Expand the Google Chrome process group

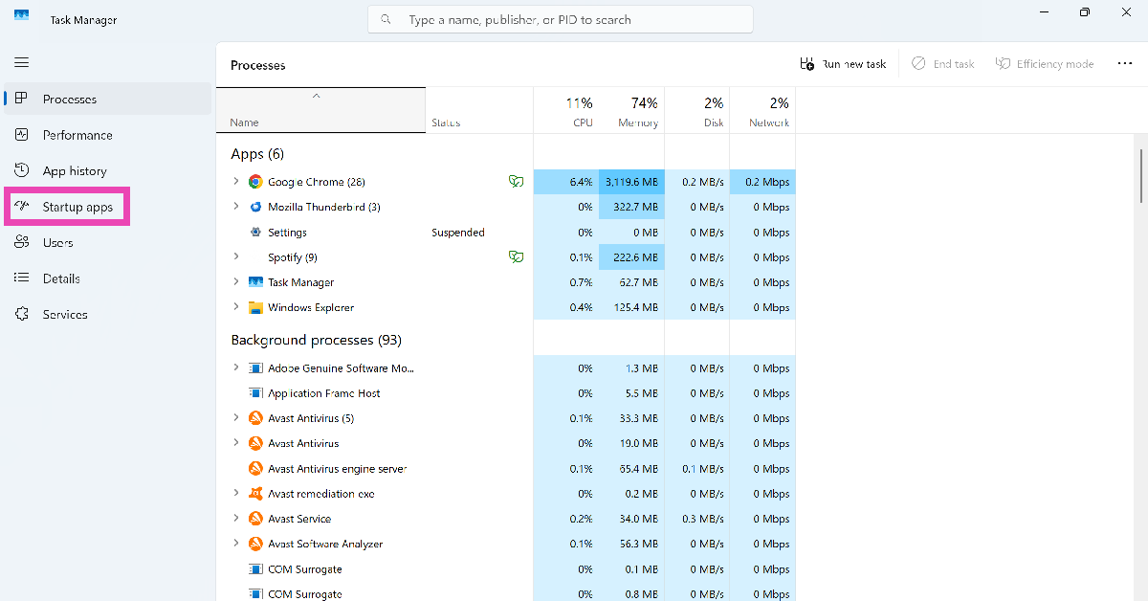click(236, 182)
